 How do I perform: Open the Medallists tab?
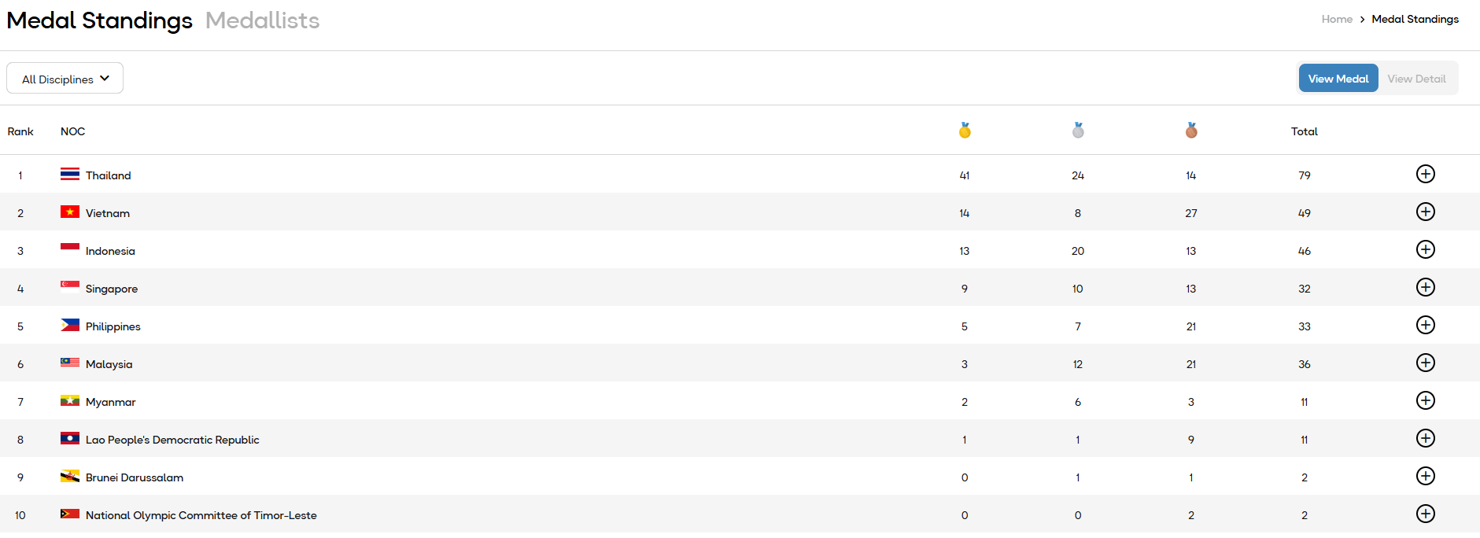(262, 20)
